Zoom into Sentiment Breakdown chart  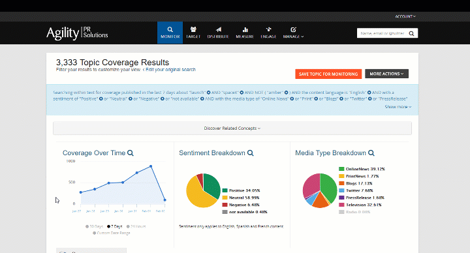click(x=250, y=153)
